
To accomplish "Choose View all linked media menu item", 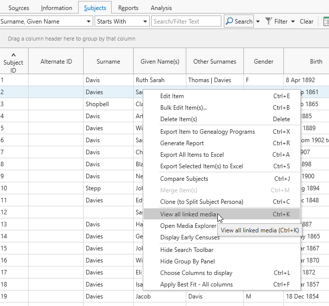I will (x=188, y=214).
